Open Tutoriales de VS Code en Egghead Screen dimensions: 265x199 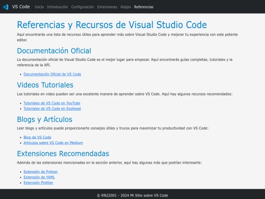pos(52,109)
